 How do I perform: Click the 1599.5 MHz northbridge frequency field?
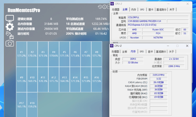[174, 66]
